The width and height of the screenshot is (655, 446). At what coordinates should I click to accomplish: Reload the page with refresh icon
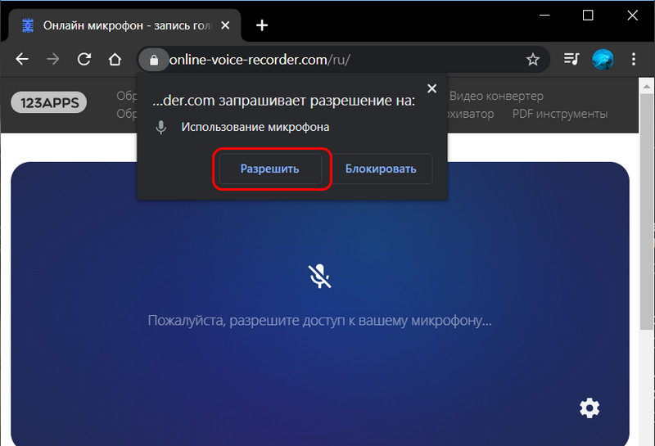click(84, 59)
